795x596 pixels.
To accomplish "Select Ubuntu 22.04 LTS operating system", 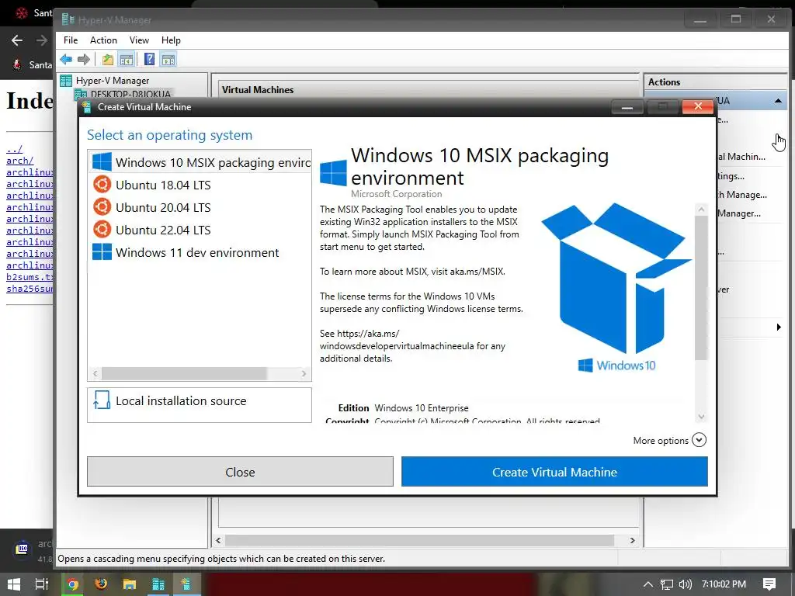I will 200,230.
